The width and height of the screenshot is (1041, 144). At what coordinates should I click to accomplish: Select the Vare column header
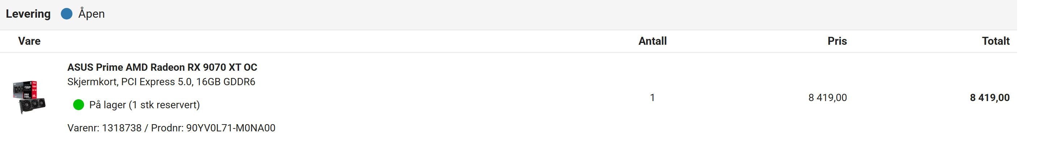[x=29, y=41]
